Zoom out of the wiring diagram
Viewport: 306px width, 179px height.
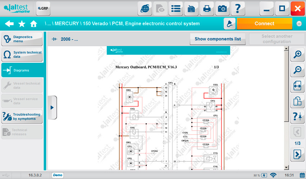297,70
